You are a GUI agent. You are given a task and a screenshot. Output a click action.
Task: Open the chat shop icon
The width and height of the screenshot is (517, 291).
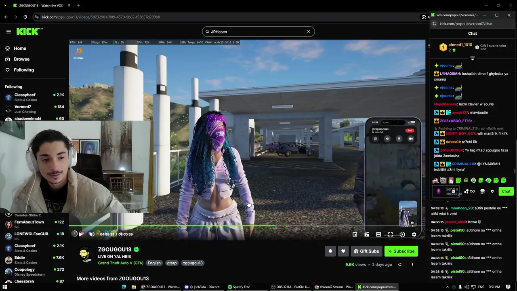pyautogui.click(x=482, y=192)
